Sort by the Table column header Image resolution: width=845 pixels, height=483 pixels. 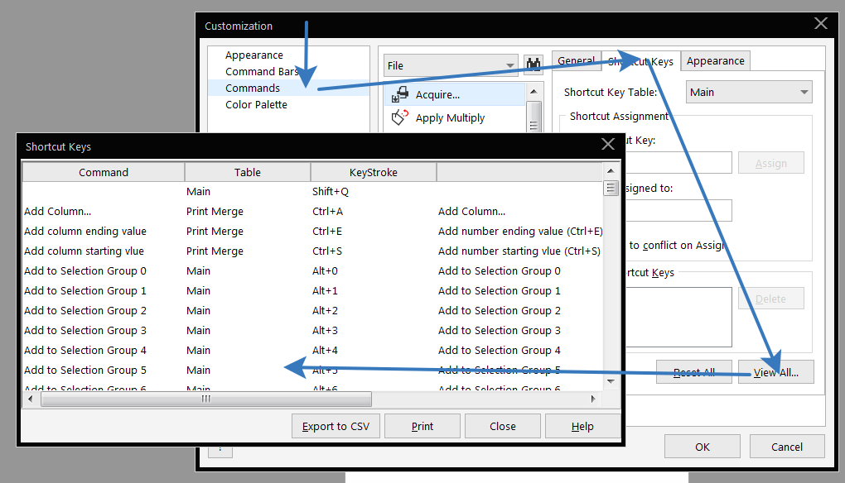coord(248,172)
